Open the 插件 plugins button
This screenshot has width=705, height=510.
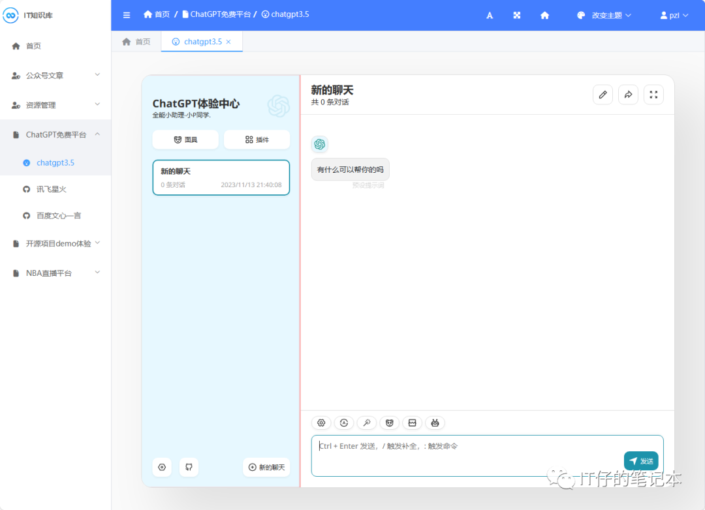(257, 140)
